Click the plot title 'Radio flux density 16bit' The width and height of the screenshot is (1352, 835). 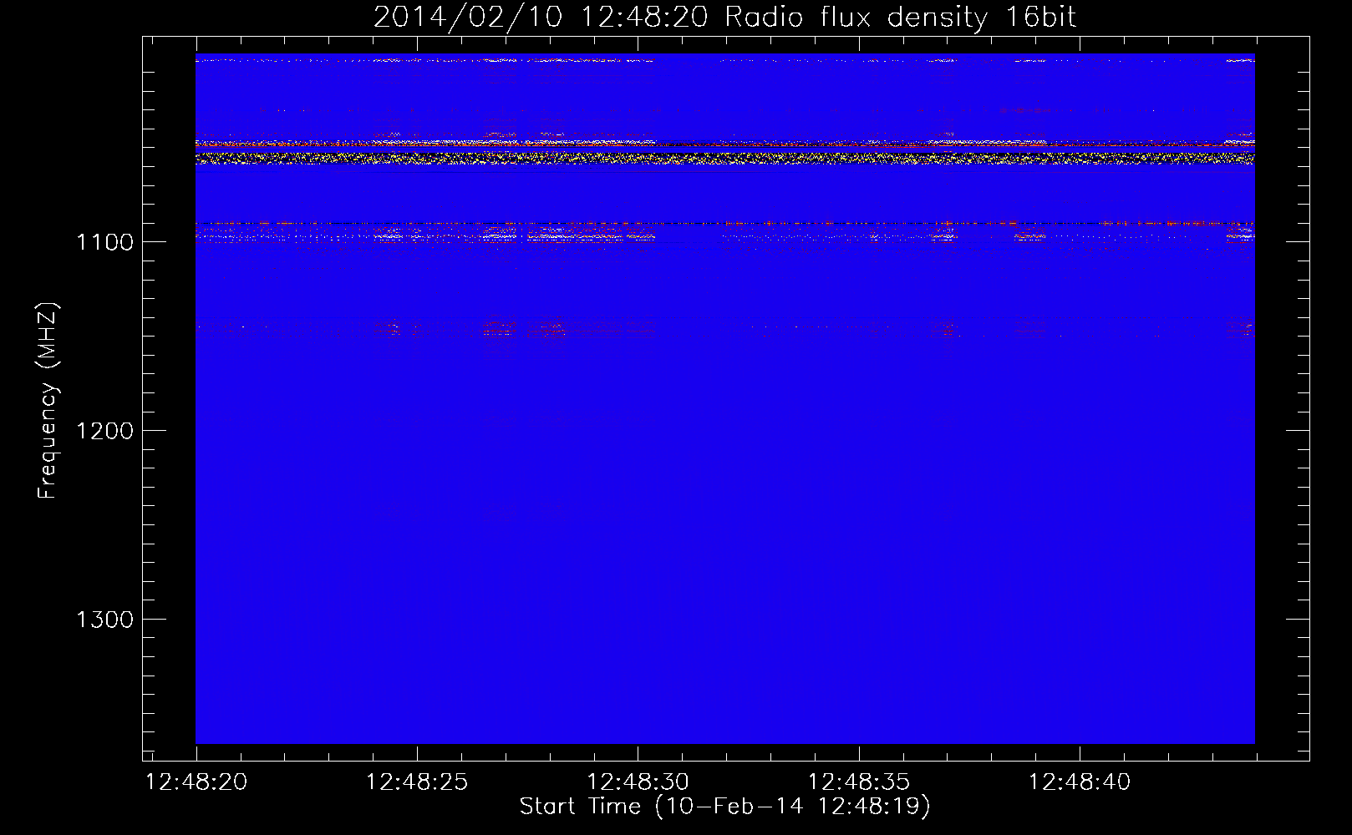click(901, 18)
